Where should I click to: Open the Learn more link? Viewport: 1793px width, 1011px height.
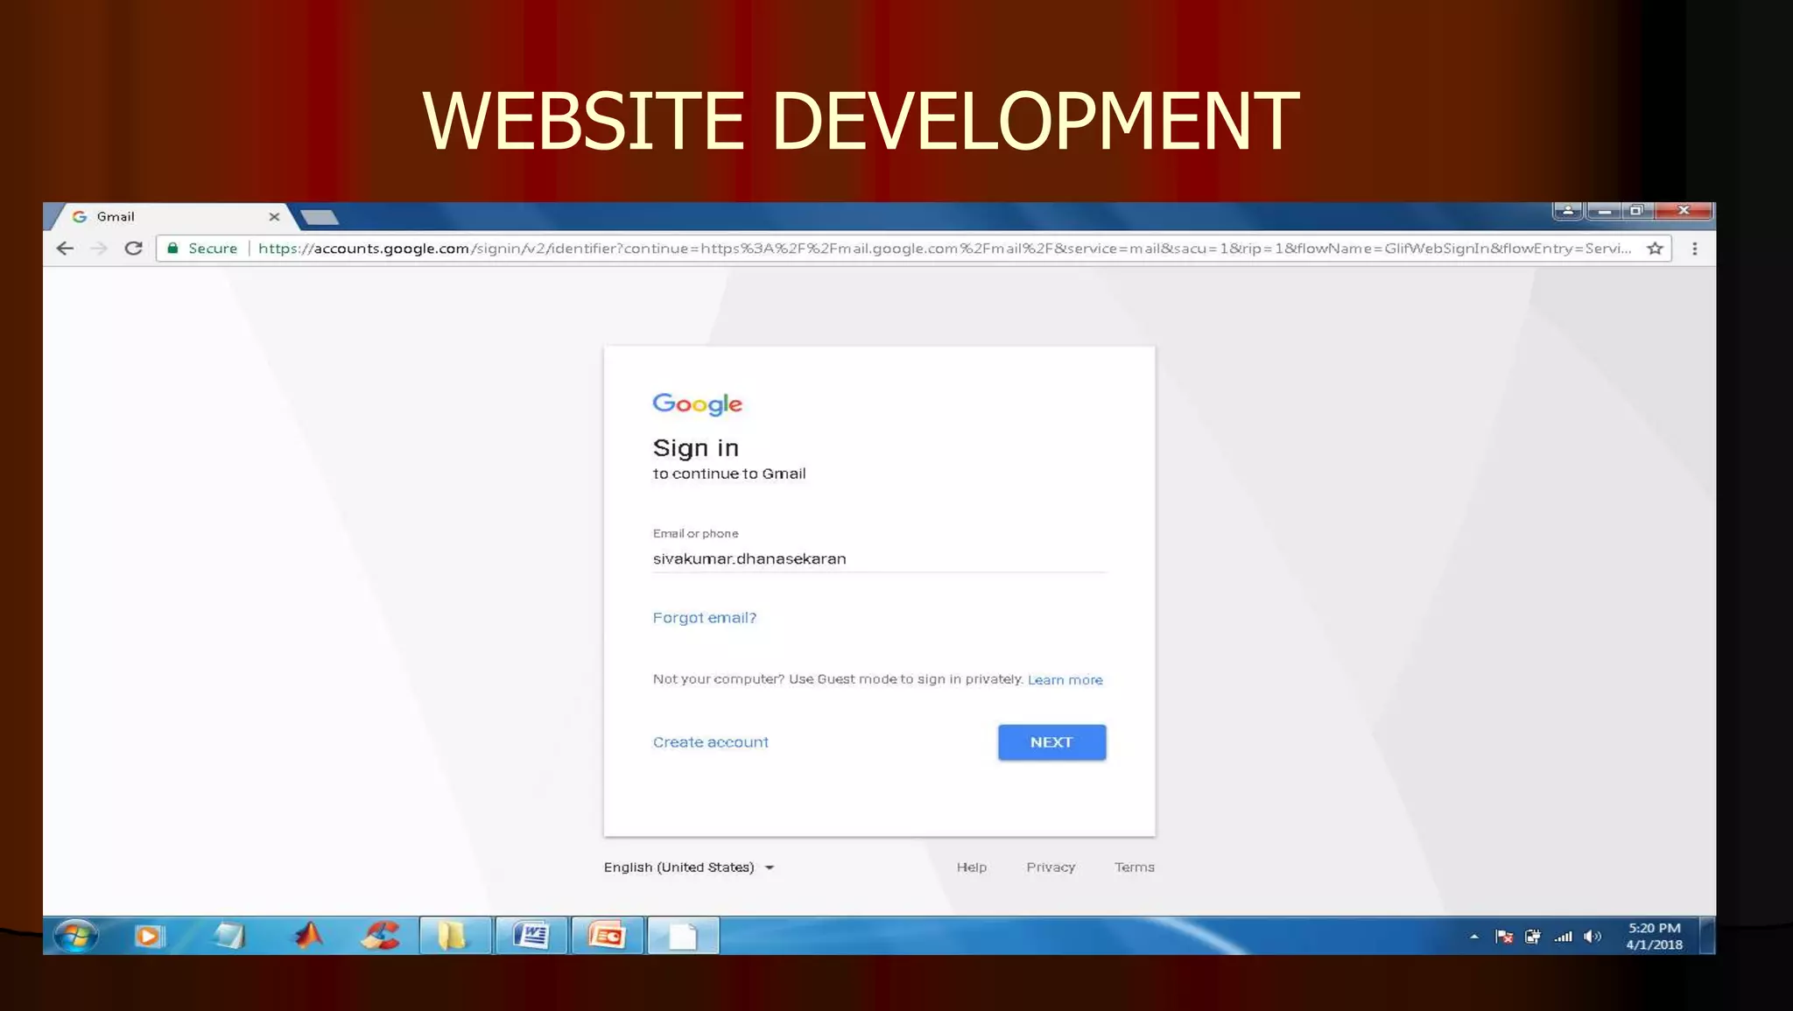[x=1065, y=680]
